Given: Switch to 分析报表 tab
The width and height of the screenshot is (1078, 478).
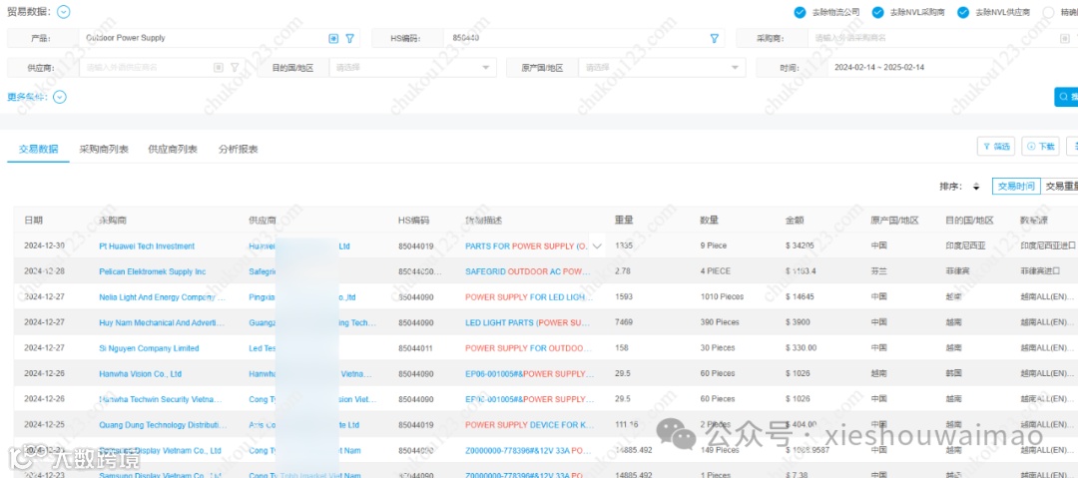Looking at the screenshot, I should coord(238,150).
